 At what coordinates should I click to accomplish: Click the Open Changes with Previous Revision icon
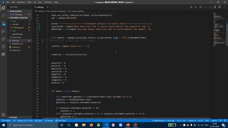(x=201, y=7)
